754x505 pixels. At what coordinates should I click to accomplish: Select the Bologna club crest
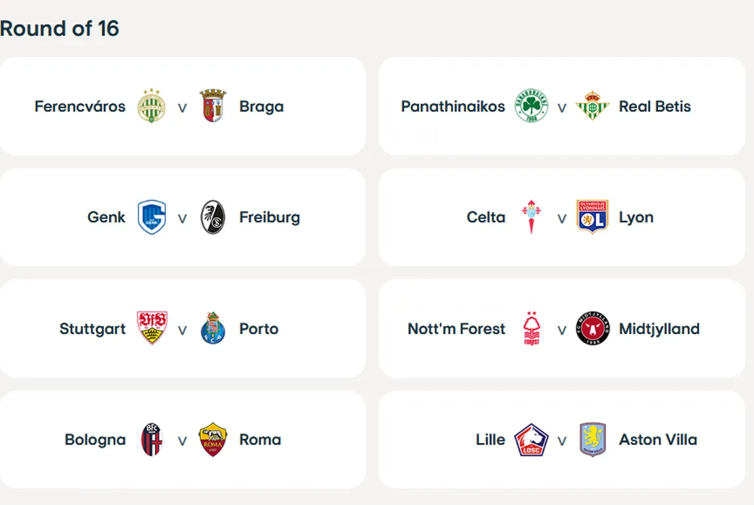pyautogui.click(x=152, y=439)
